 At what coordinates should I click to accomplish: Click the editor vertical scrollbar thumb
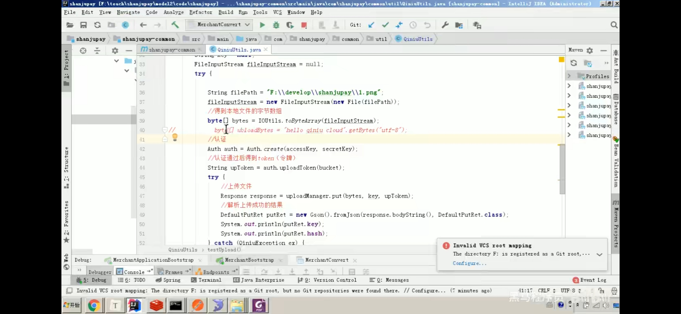[562, 169]
